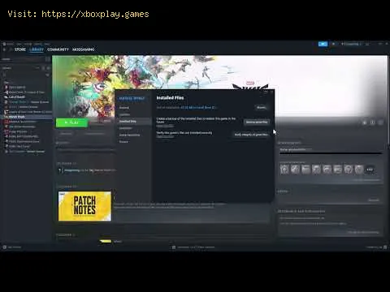The height and width of the screenshot is (292, 390).
Task: Click the blue size on disk drive link
Action: point(198,108)
